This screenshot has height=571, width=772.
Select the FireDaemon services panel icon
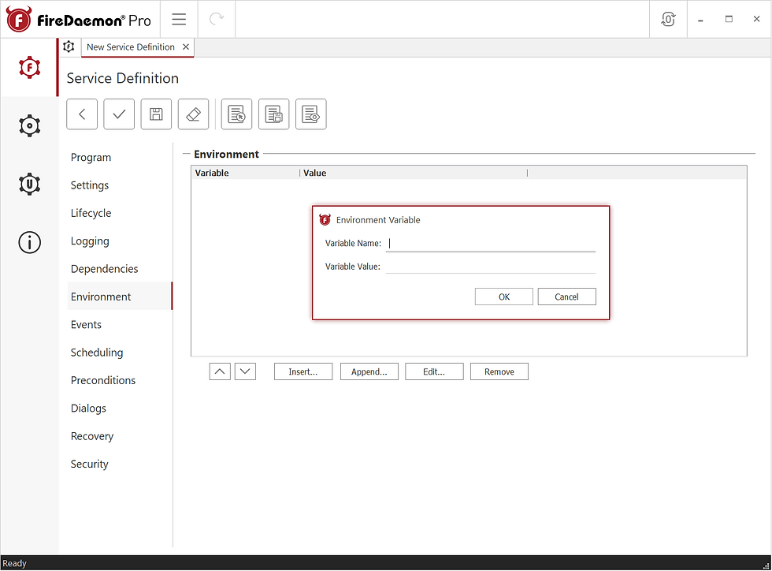[x=29, y=68]
